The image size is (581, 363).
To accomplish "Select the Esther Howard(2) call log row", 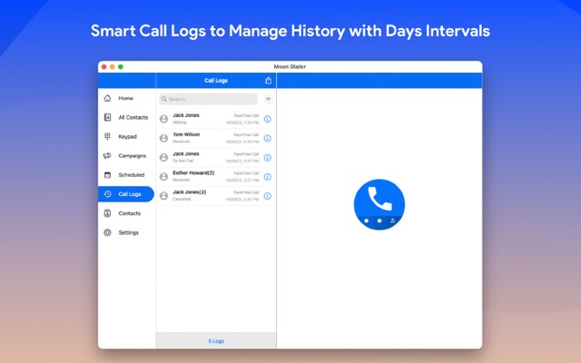I will [209, 176].
